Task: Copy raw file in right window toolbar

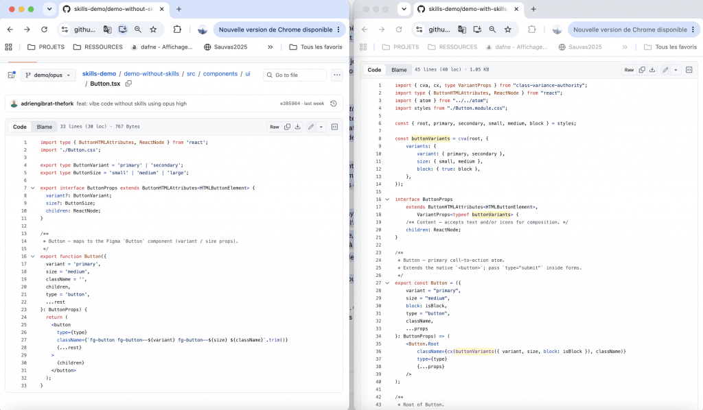Action: [x=642, y=70]
